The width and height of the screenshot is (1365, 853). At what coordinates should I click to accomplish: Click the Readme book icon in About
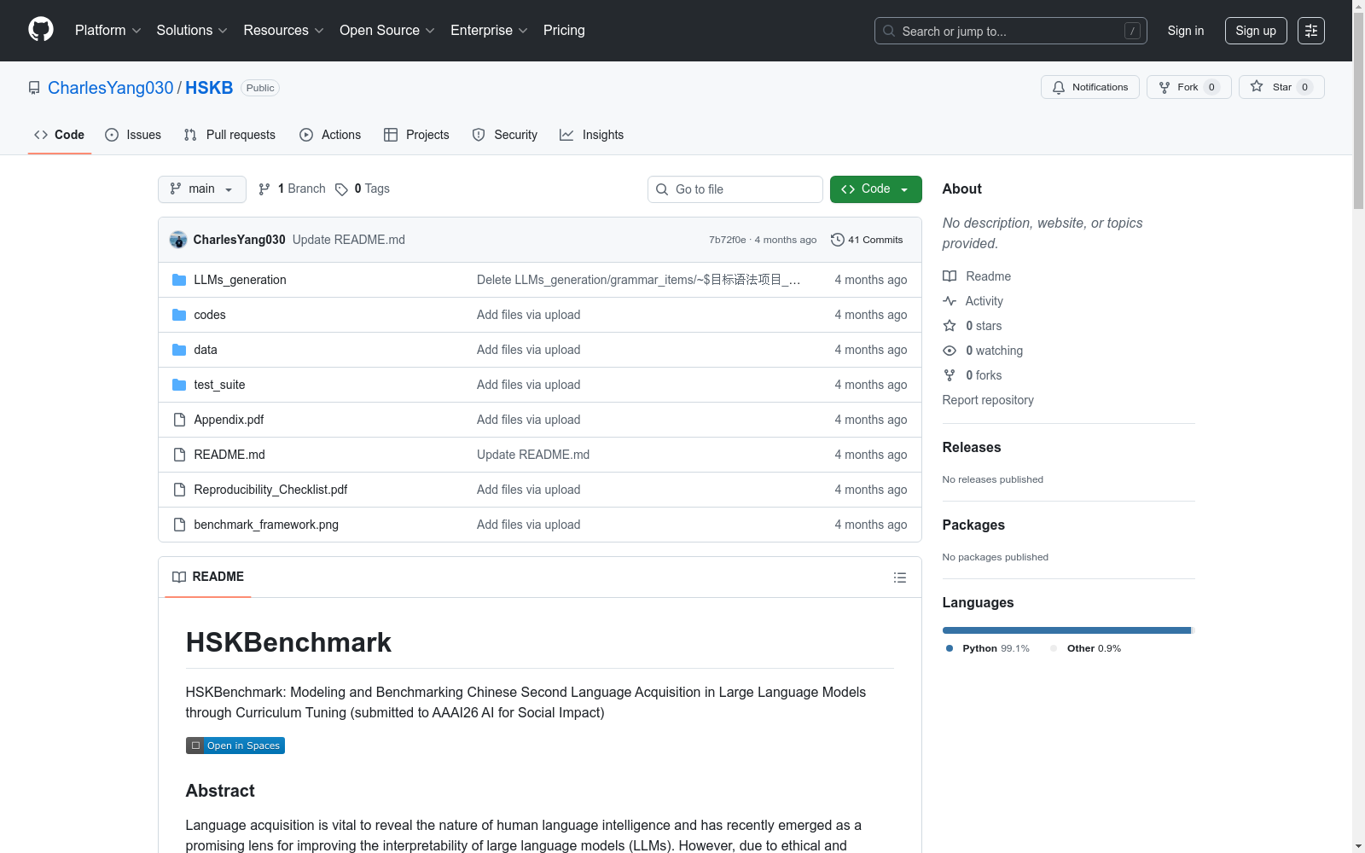click(950, 276)
